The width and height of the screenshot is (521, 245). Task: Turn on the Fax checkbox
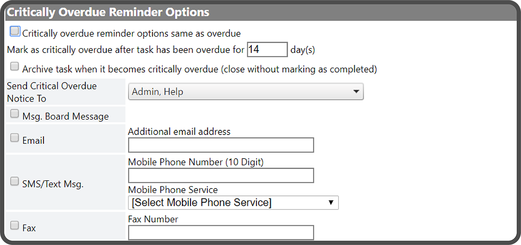(x=15, y=225)
